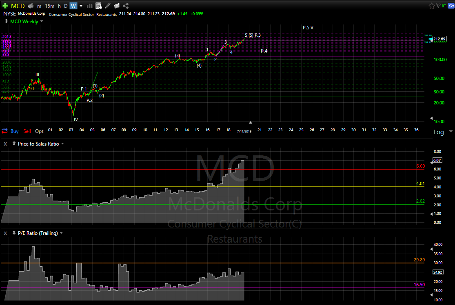Click move arrows beside Price to Sales Ratio
This screenshot has width=455, height=305.
[13, 144]
